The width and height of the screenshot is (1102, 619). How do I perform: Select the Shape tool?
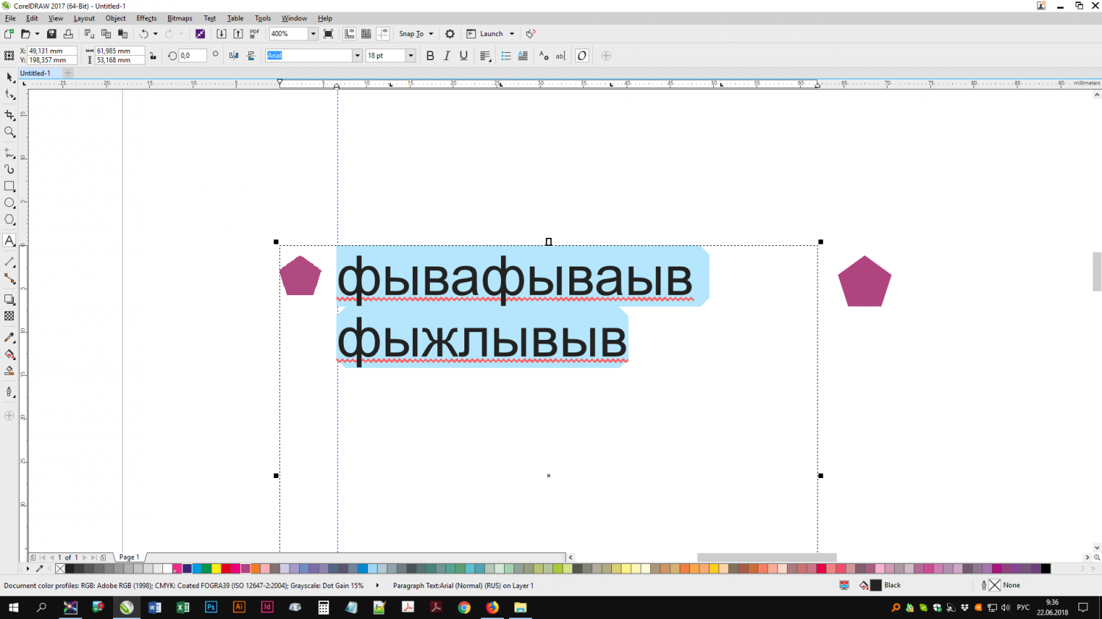[x=10, y=95]
